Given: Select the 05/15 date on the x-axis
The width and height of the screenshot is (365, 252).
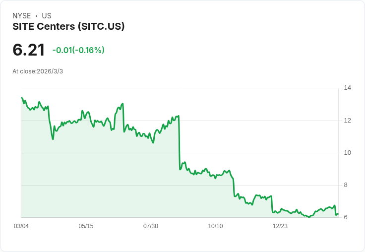Looking at the screenshot, I should coord(86,226).
